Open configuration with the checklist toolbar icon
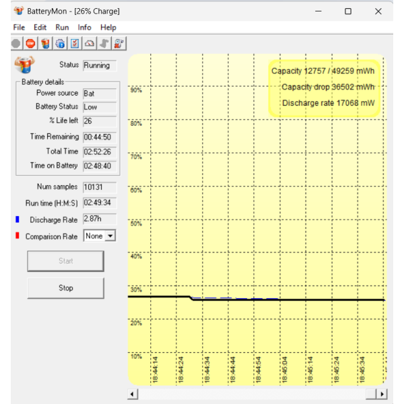The image size is (404, 404). (x=75, y=44)
